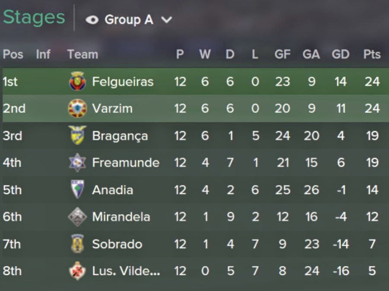Click the Pos column header

[13, 54]
